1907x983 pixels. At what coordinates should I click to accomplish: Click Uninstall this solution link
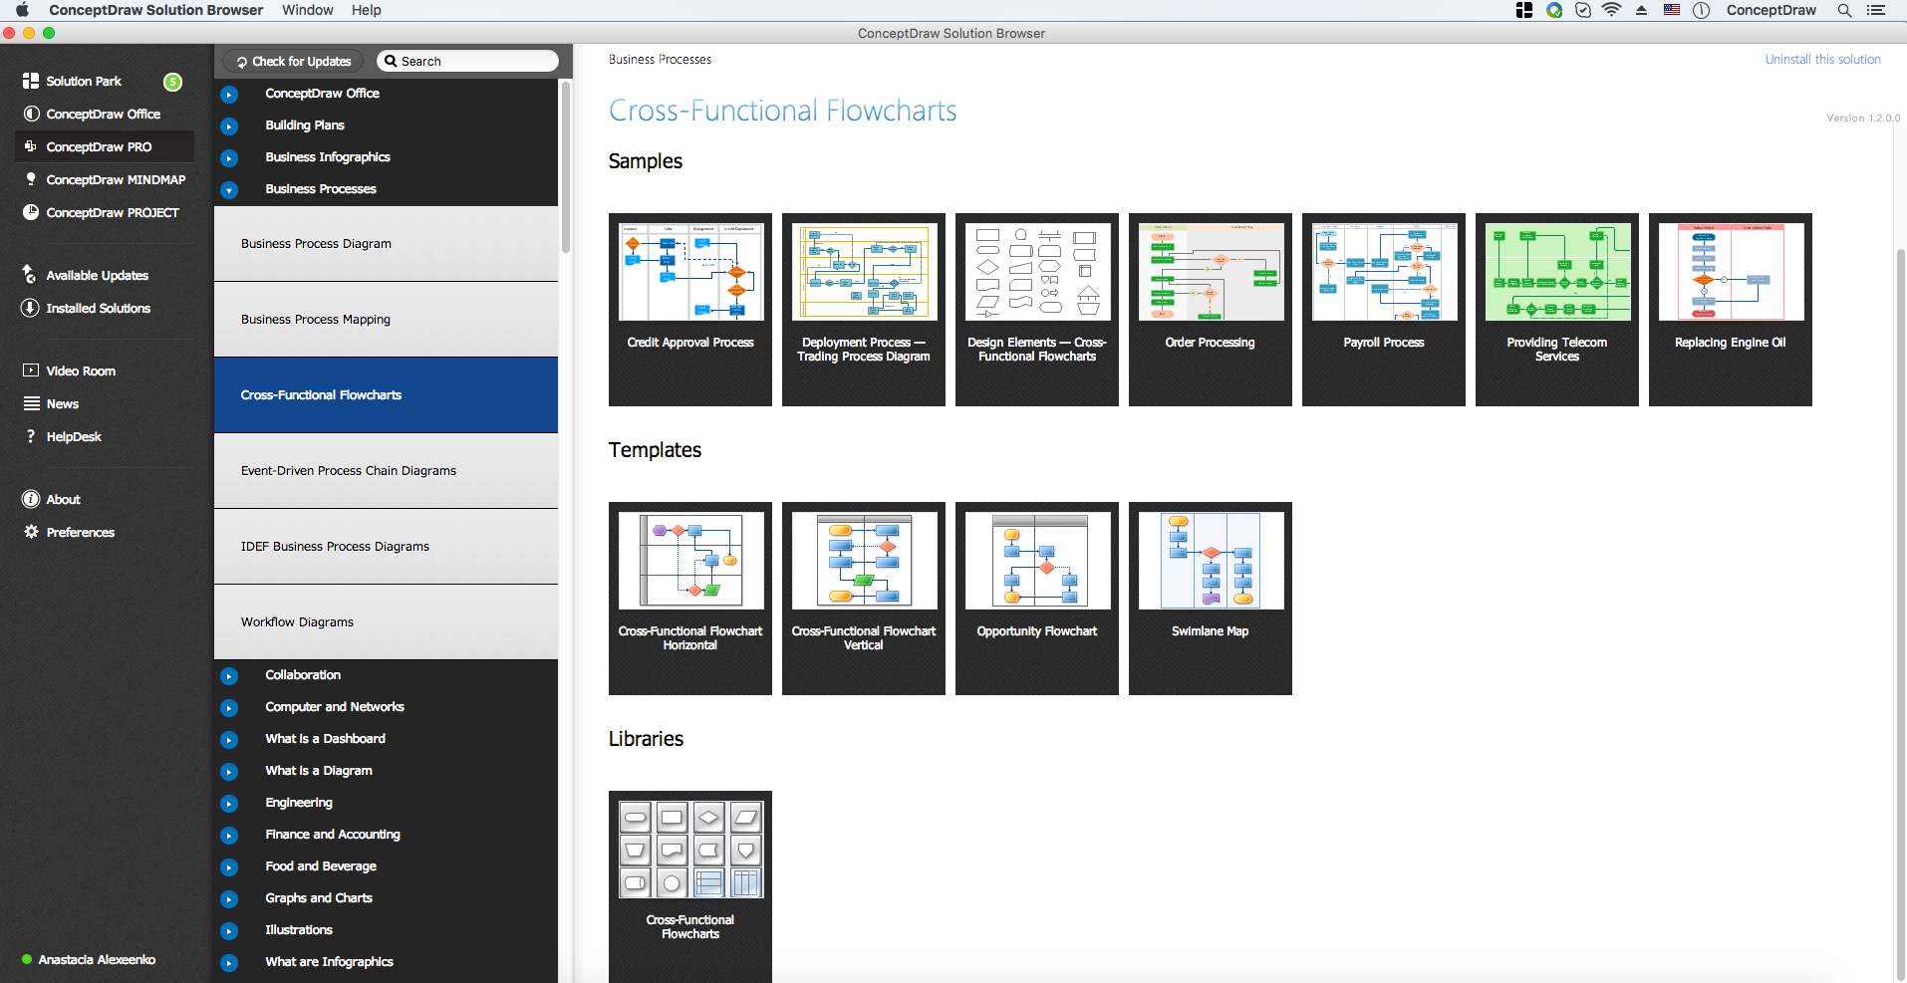pos(1822,60)
